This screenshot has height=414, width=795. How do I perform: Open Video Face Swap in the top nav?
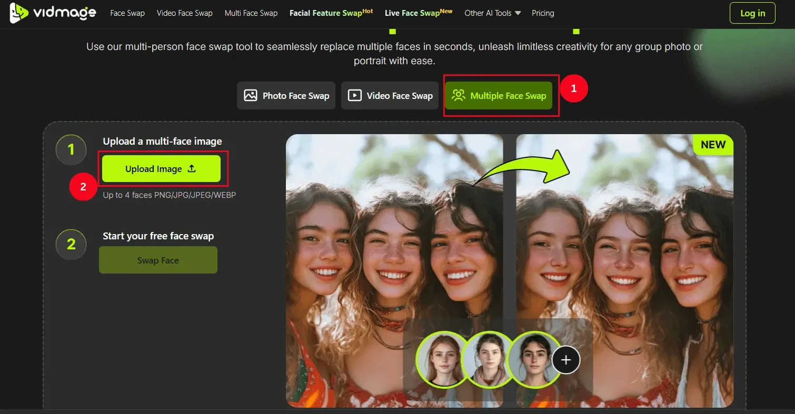point(185,13)
